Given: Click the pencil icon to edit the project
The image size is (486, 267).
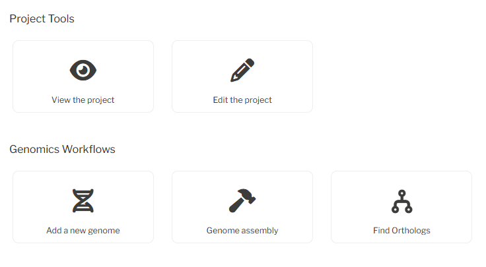Looking at the screenshot, I should pyautogui.click(x=242, y=70).
